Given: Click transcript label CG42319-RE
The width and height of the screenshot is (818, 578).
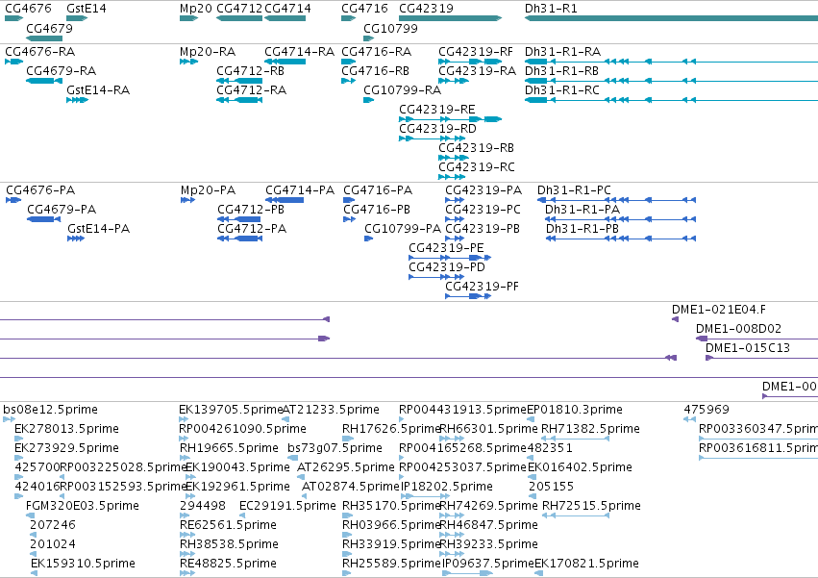Looking at the screenshot, I should click(x=437, y=110).
